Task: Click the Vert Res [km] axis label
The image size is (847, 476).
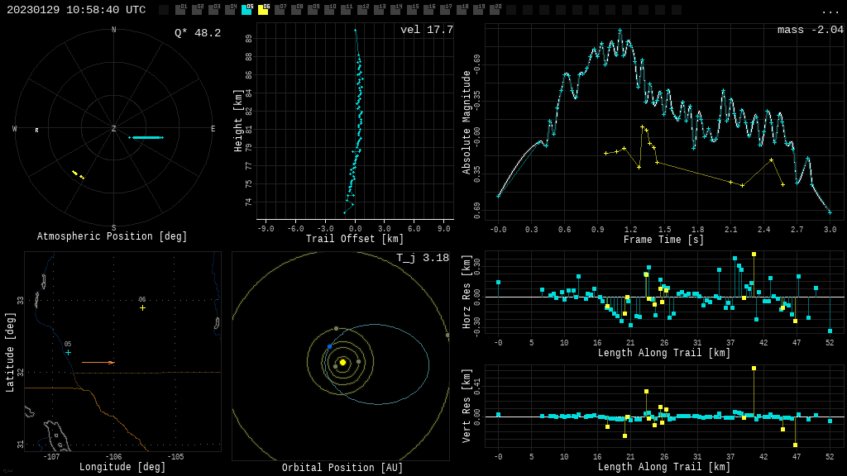Action: (x=467, y=406)
